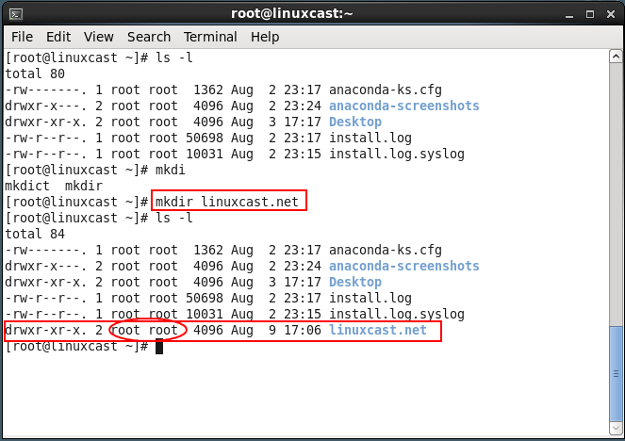
Task: Click the scrollbar down arrow
Action: pos(616,428)
